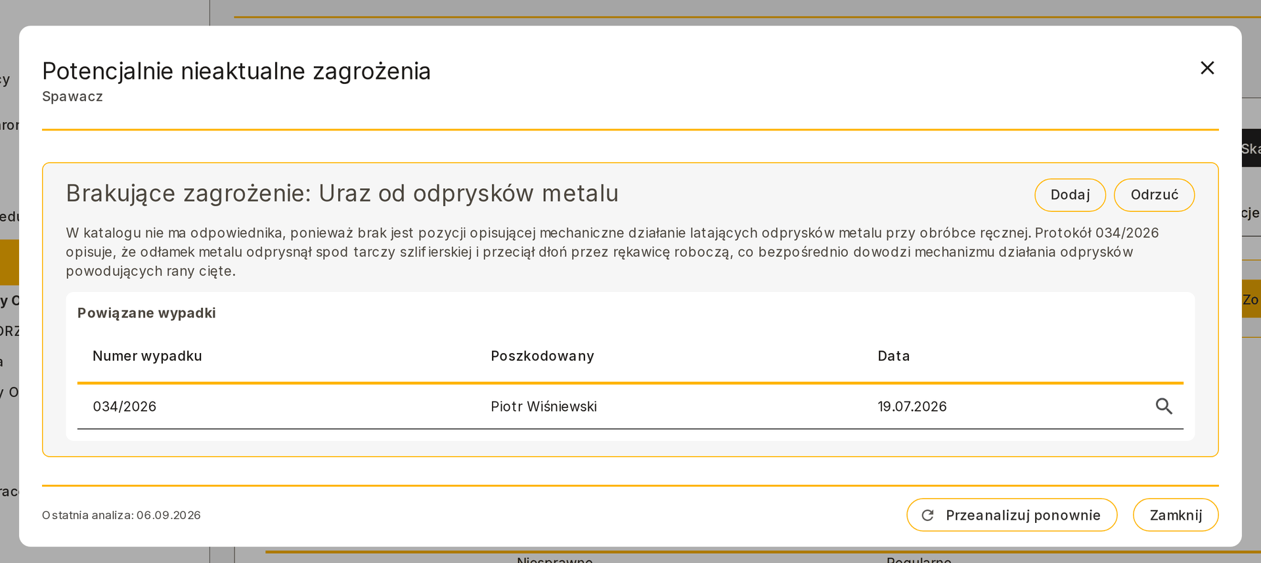The height and width of the screenshot is (563, 1261).
Task: Click the Data column header
Action: coord(894,356)
